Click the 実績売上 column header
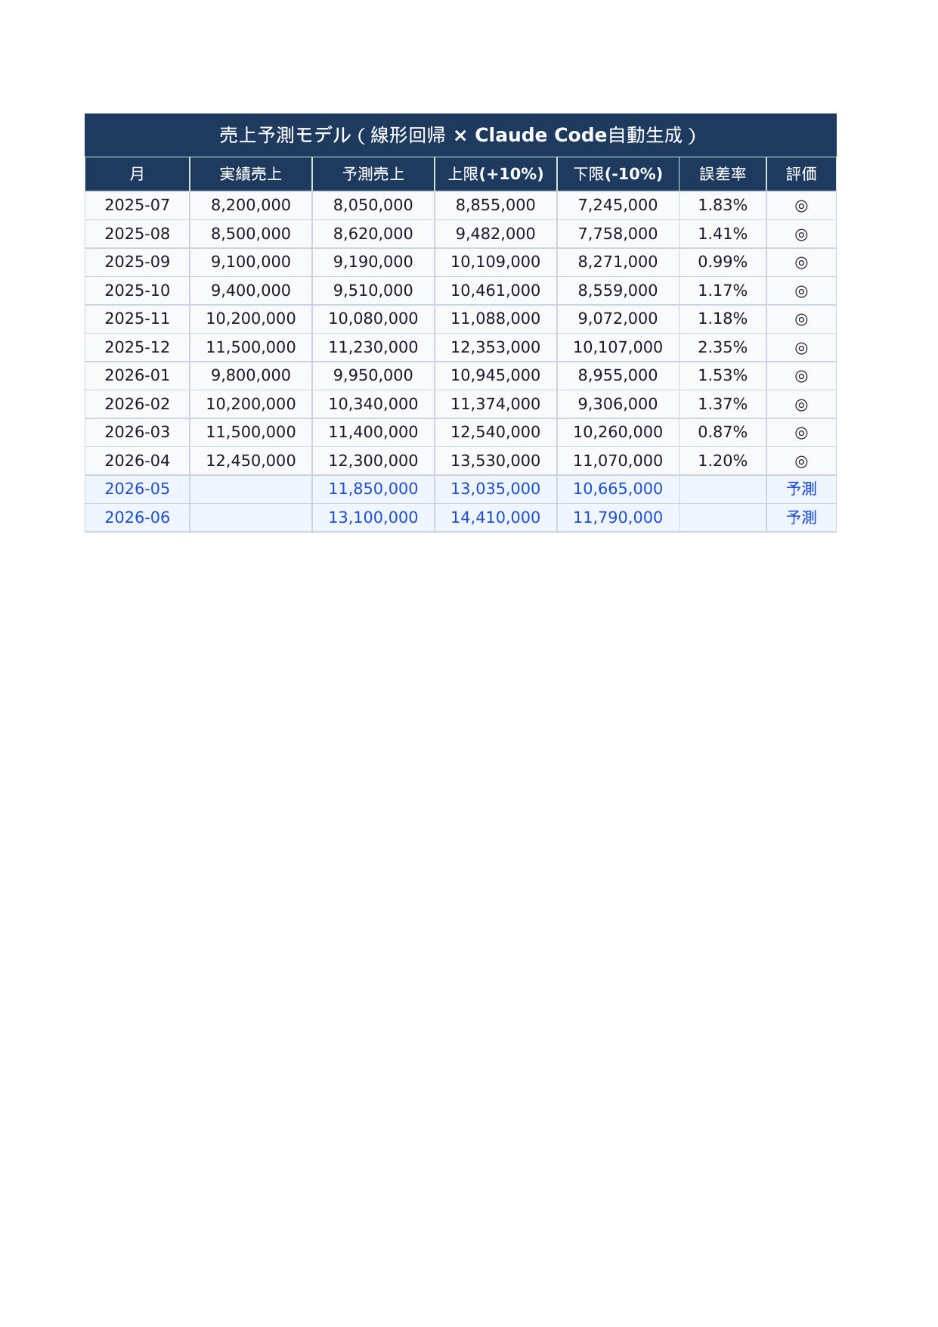Image resolution: width=938 pixels, height=1327 pixels. click(250, 174)
